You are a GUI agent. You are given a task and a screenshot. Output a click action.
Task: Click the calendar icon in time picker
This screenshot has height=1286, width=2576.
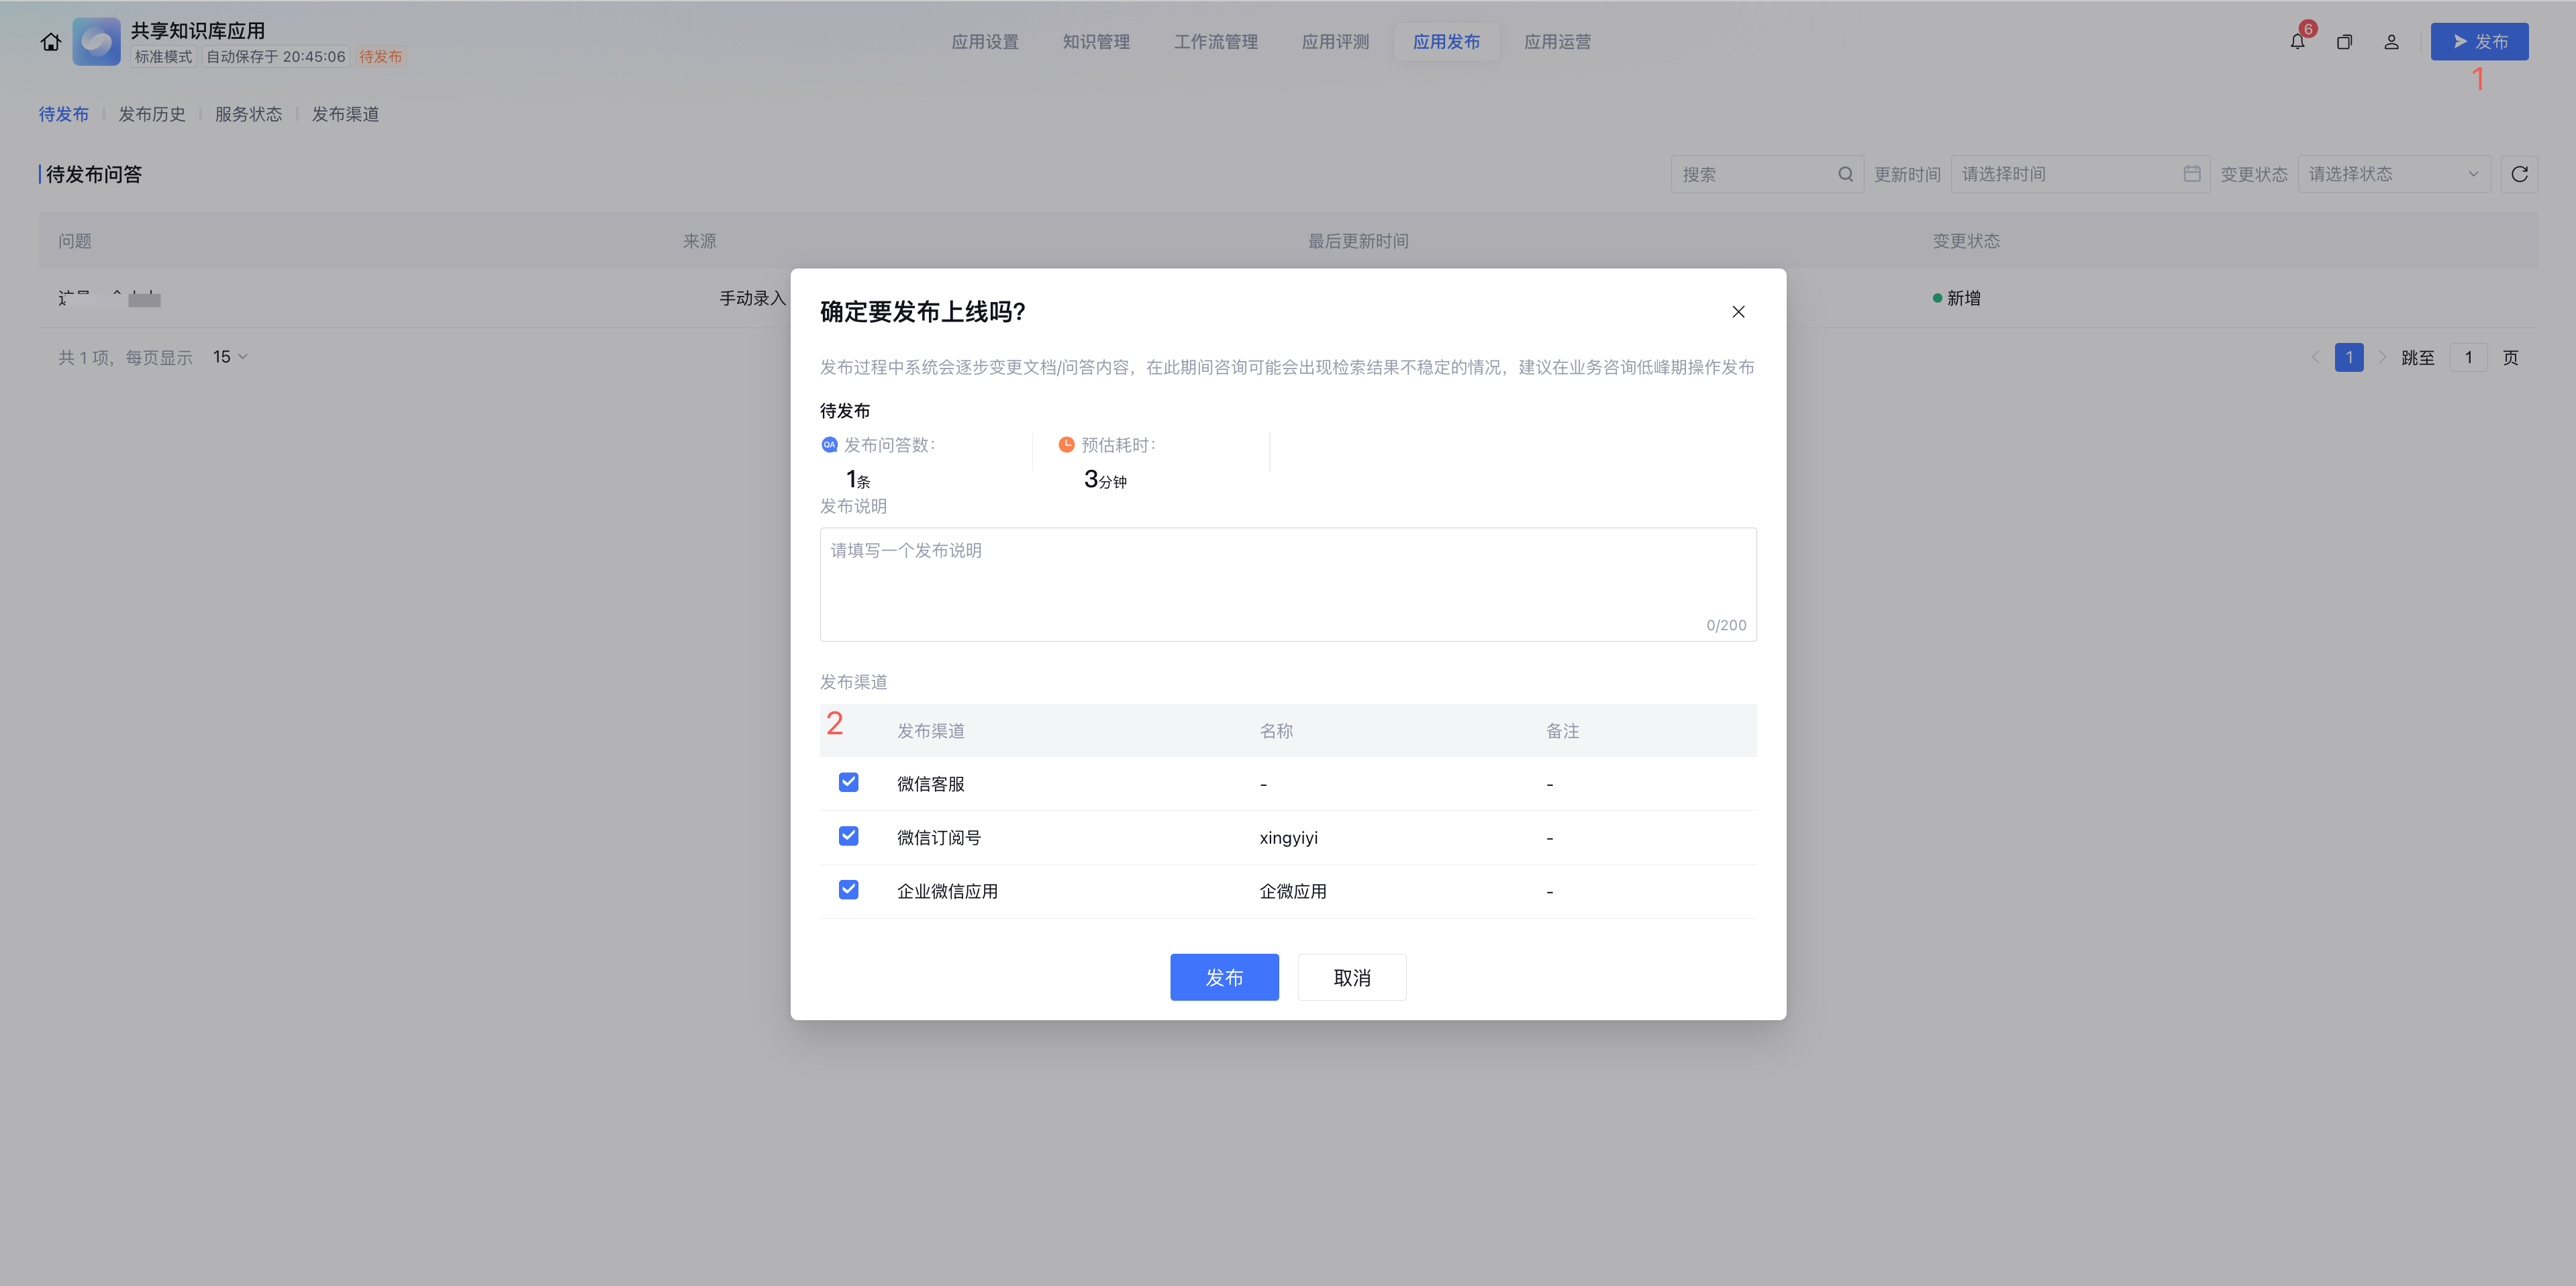point(2191,174)
